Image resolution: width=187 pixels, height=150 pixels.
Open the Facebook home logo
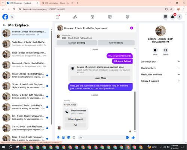(x=5, y=17)
